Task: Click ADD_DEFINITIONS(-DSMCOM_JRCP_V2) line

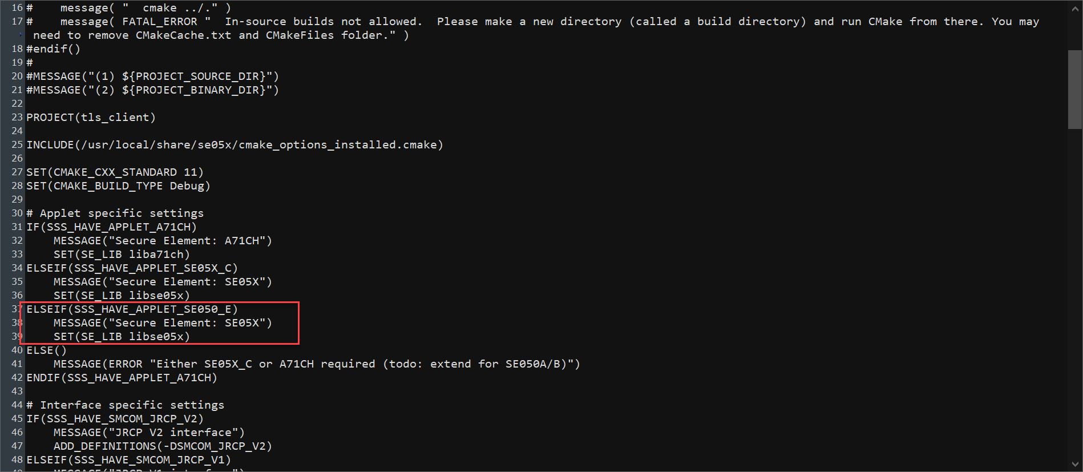Action: [x=163, y=446]
